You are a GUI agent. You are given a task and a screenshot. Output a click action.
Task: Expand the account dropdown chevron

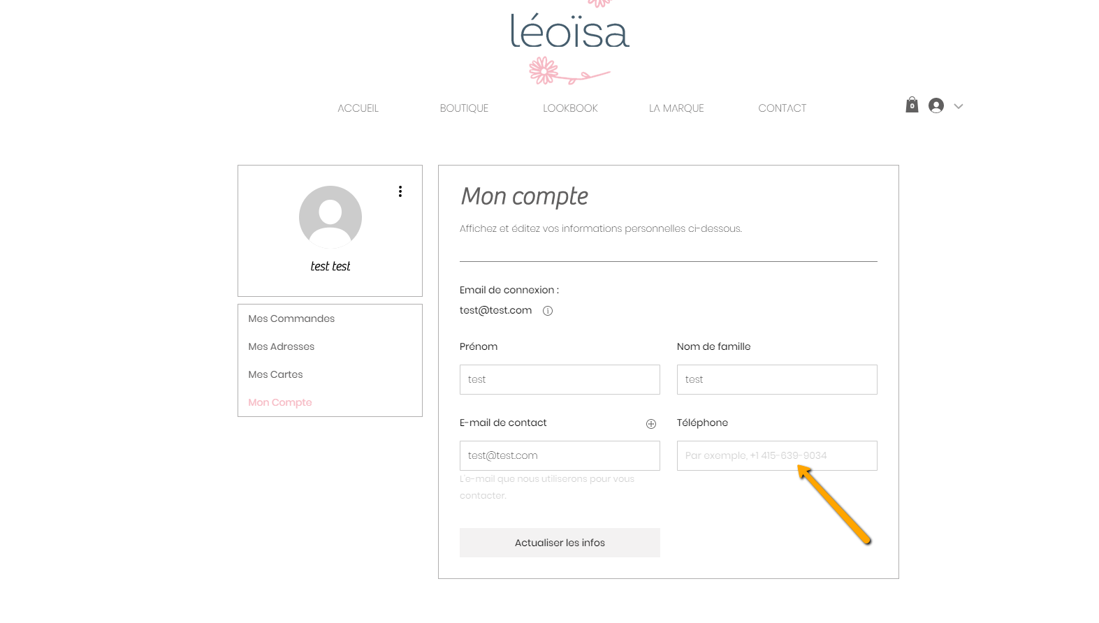coord(959,106)
